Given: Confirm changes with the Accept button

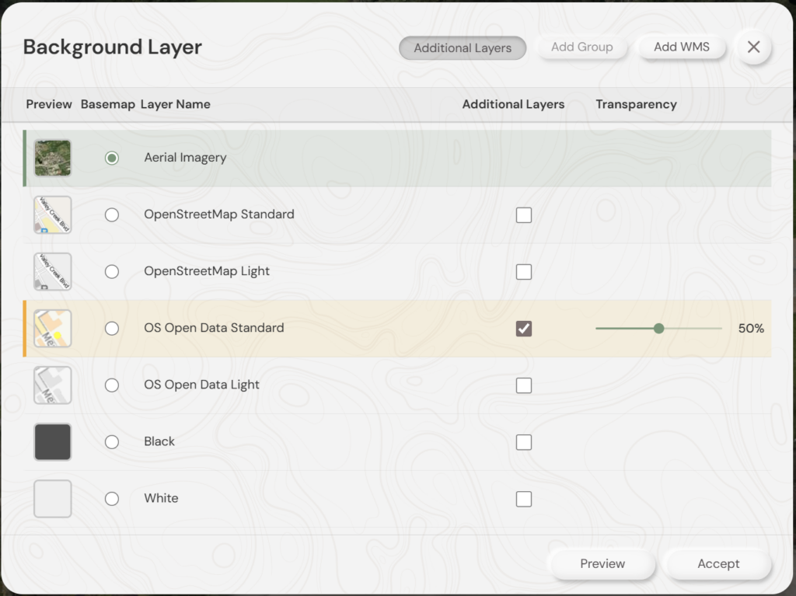Looking at the screenshot, I should click(x=718, y=564).
